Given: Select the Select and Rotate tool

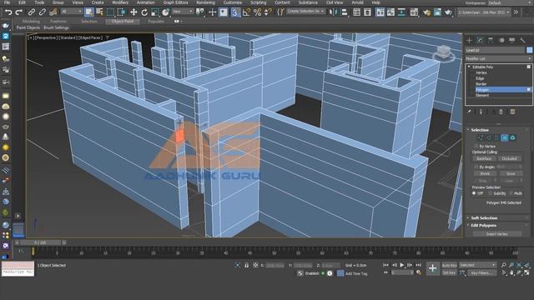Looking at the screenshot, I should 144,12.
